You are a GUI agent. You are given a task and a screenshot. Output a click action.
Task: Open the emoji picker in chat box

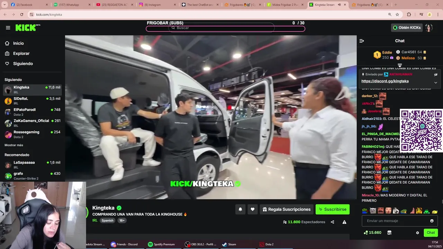(x=432, y=221)
